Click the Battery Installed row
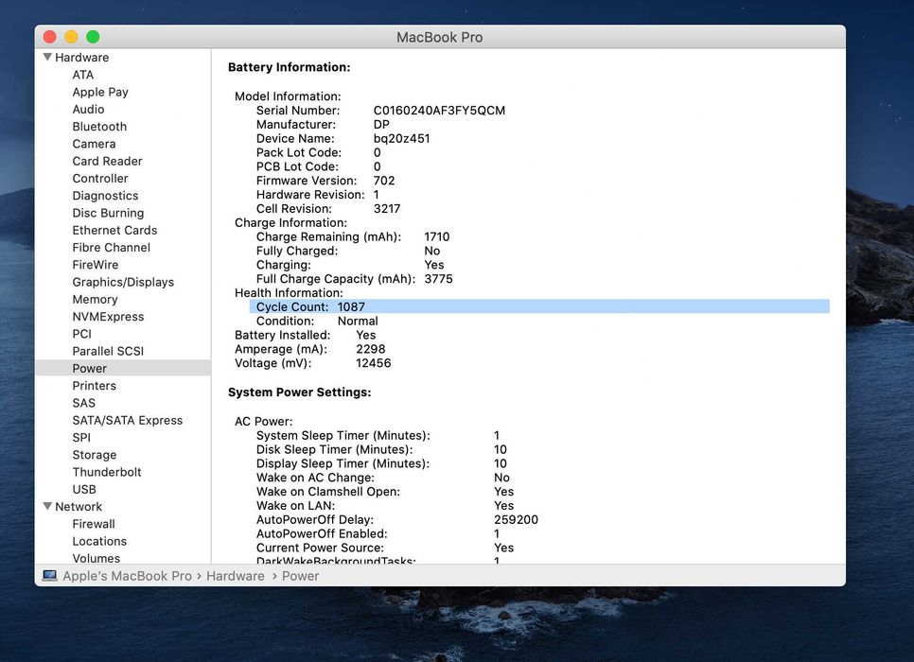This screenshot has width=914, height=662. [306, 335]
